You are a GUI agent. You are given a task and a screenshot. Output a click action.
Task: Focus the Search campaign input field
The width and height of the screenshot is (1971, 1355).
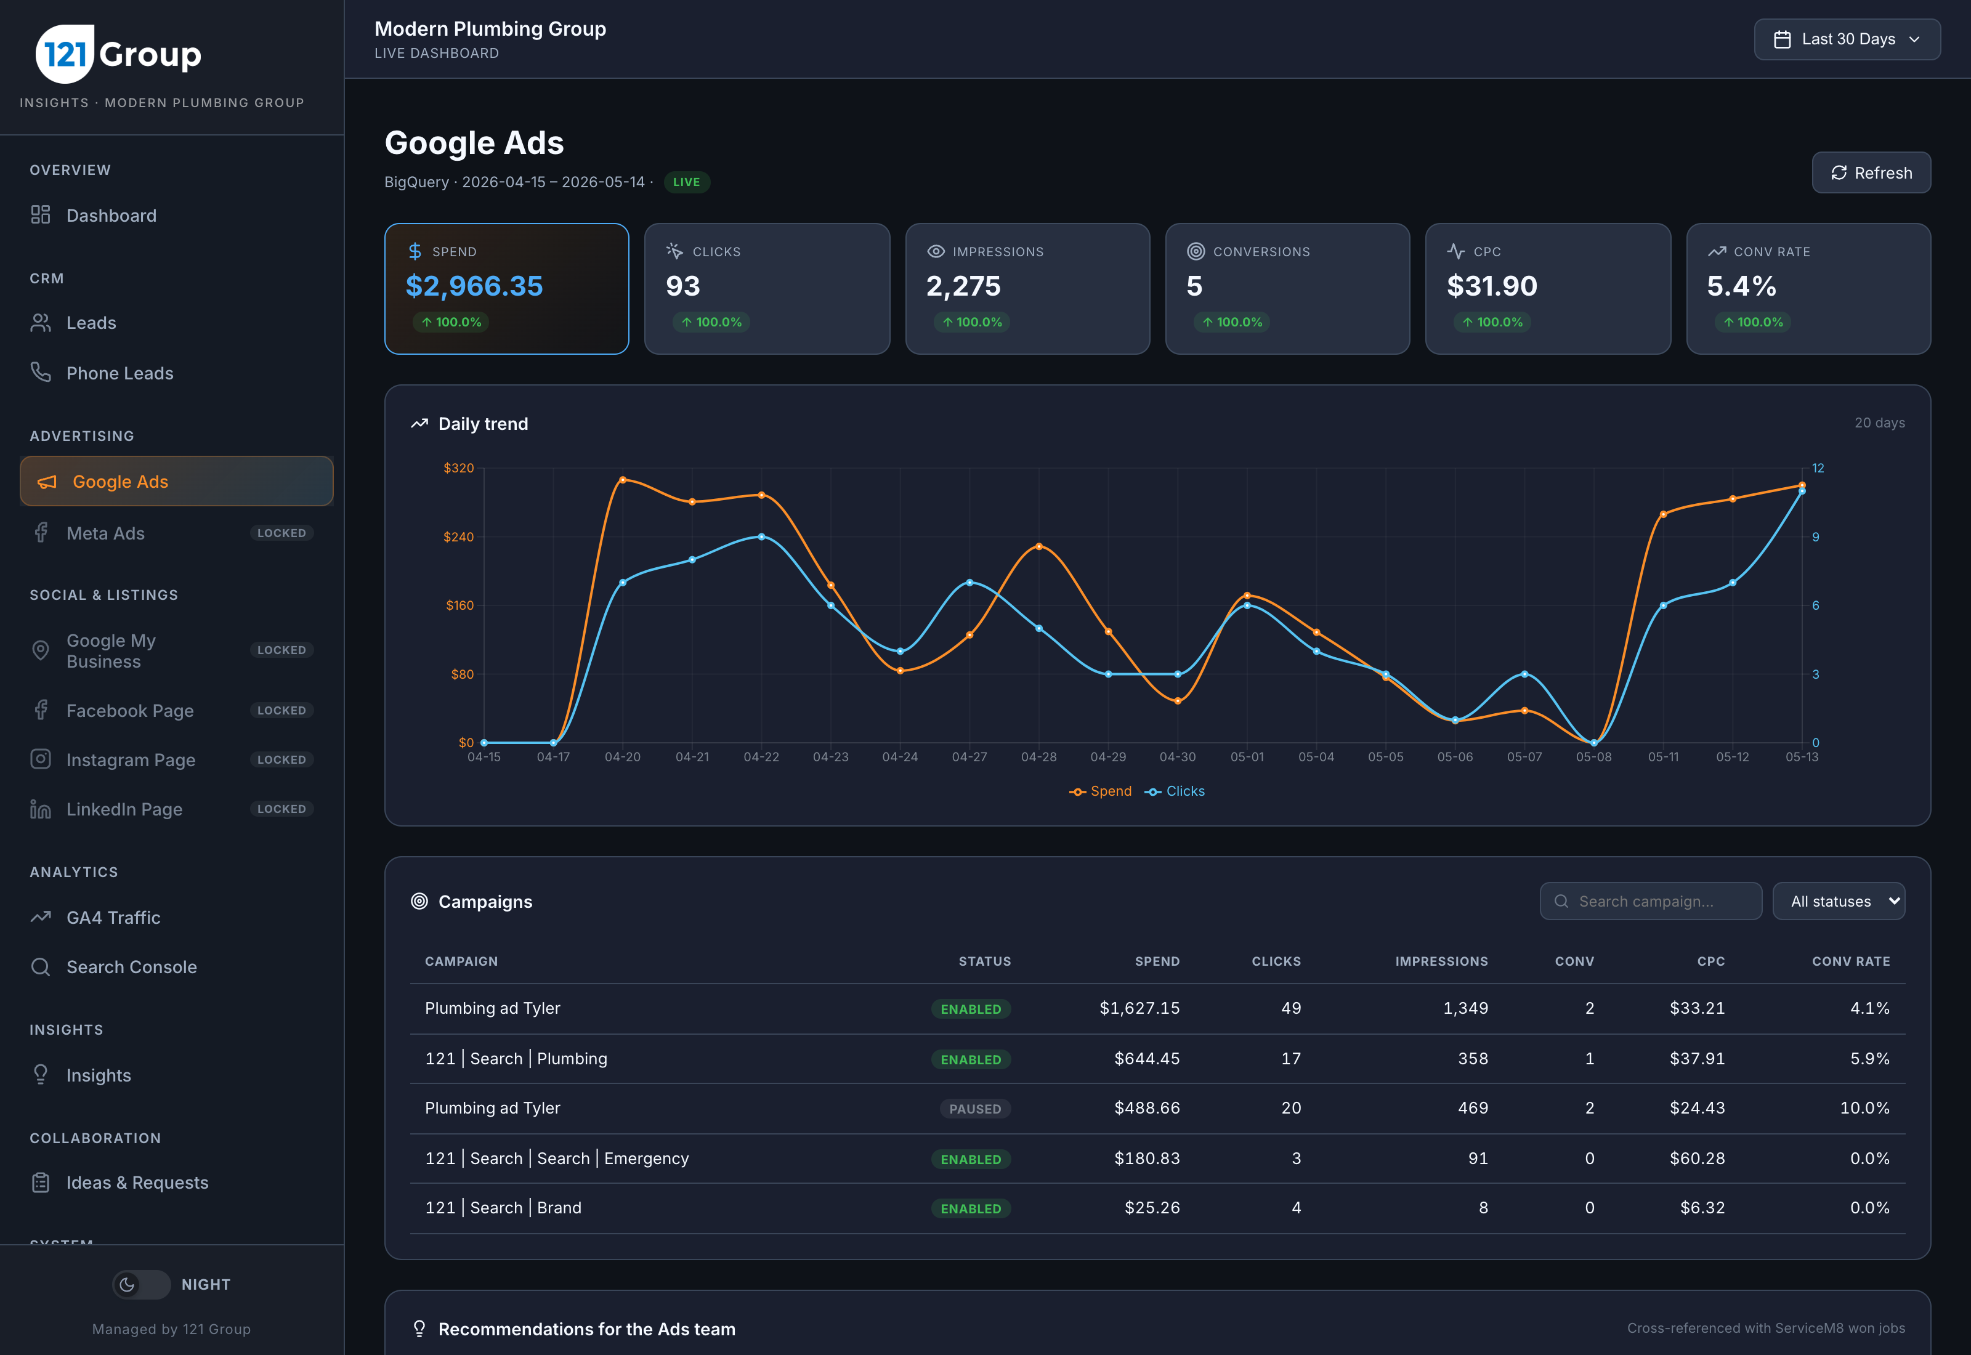point(1651,901)
